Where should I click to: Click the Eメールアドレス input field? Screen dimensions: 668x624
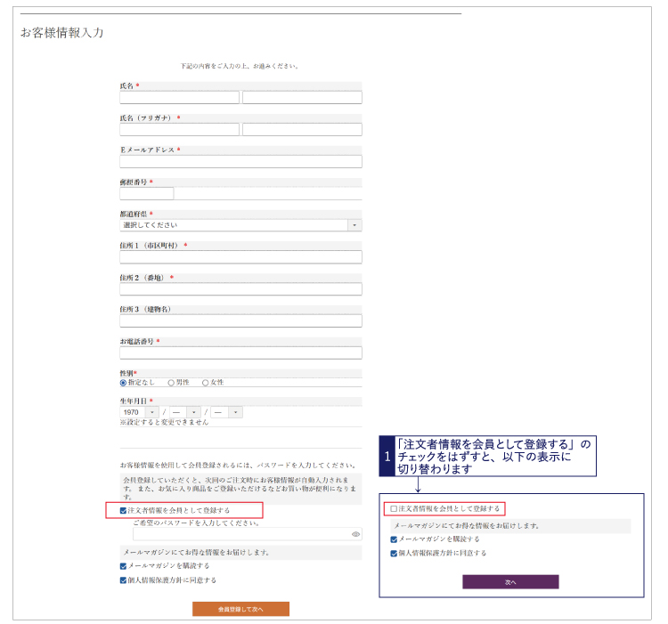coord(240,161)
